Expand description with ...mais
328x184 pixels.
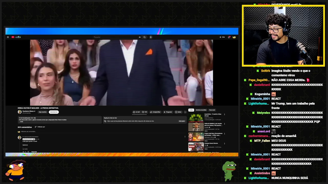(x=21, y=122)
